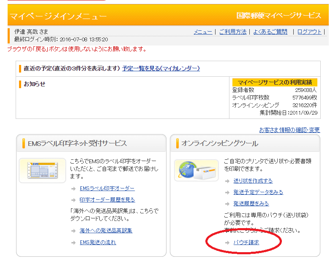
Task: Open EMSラベル印字オーダー link
Action: pos(107,188)
